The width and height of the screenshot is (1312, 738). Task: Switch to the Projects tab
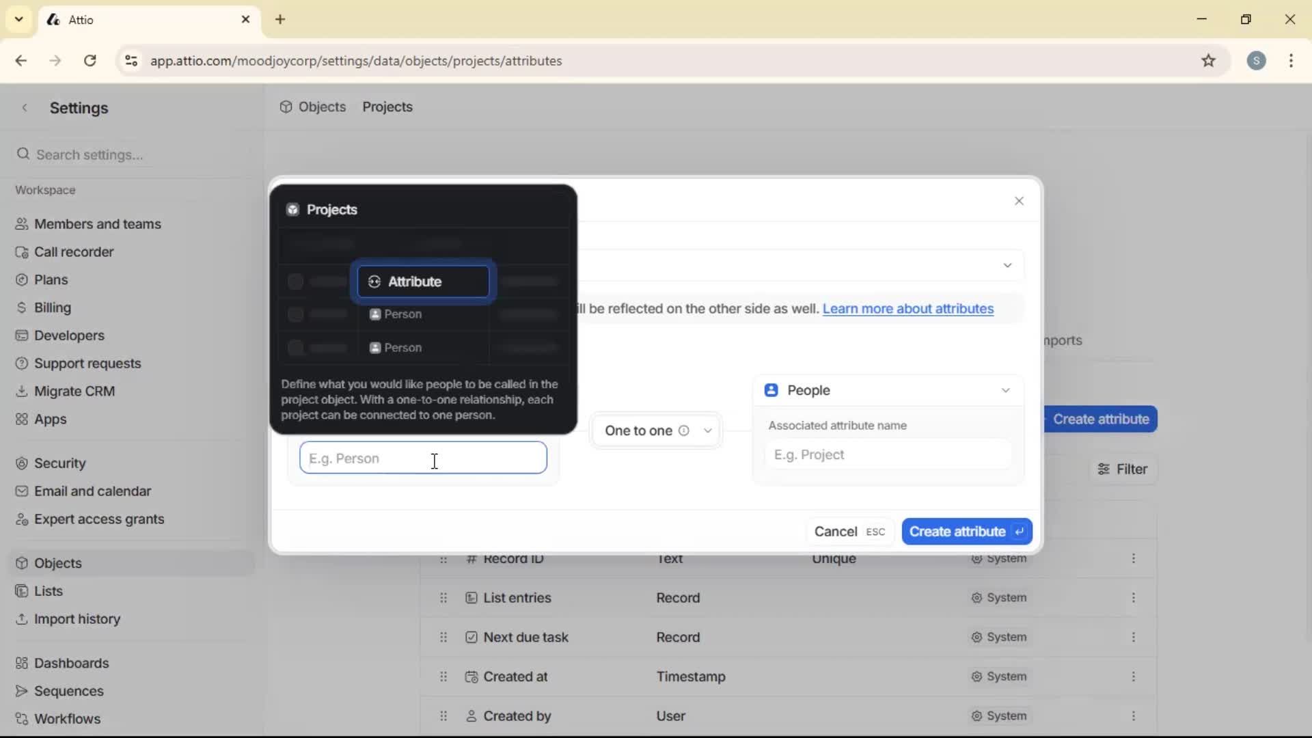click(x=387, y=107)
